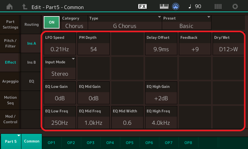248x149 pixels.
Task: Switch to the Ins B tab
Action: pyautogui.click(x=32, y=62)
